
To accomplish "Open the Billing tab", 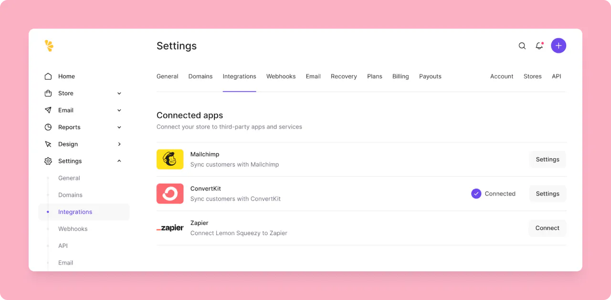I will click(400, 76).
